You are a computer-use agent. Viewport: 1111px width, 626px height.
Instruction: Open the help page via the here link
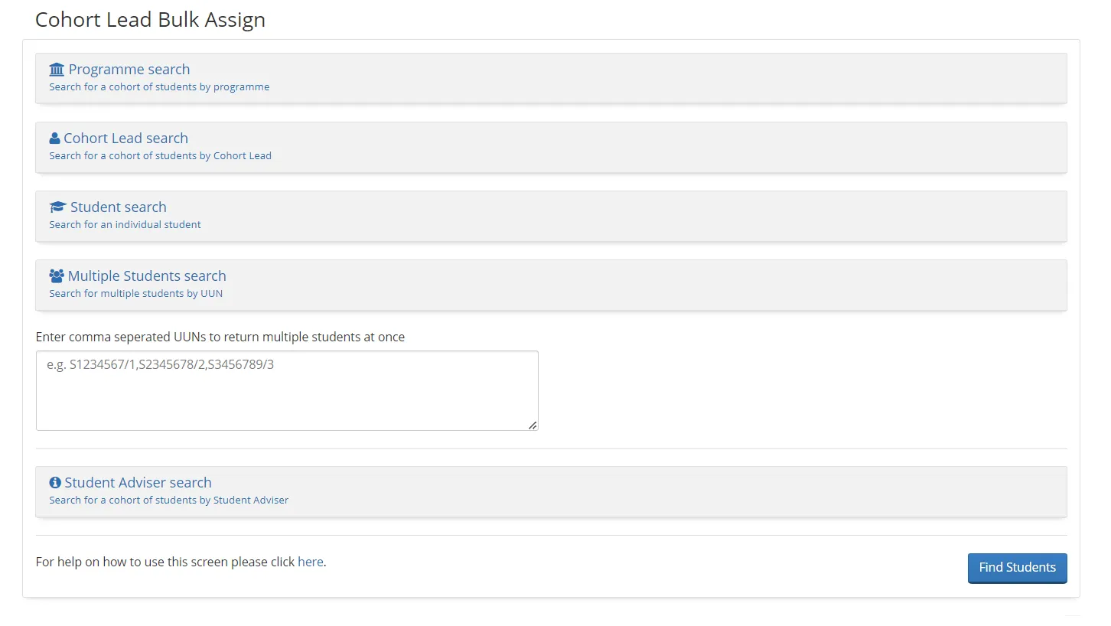(x=311, y=562)
